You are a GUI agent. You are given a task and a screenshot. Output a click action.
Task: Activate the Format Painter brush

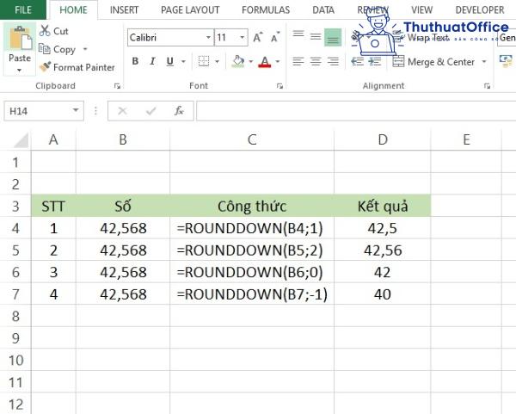45,67
